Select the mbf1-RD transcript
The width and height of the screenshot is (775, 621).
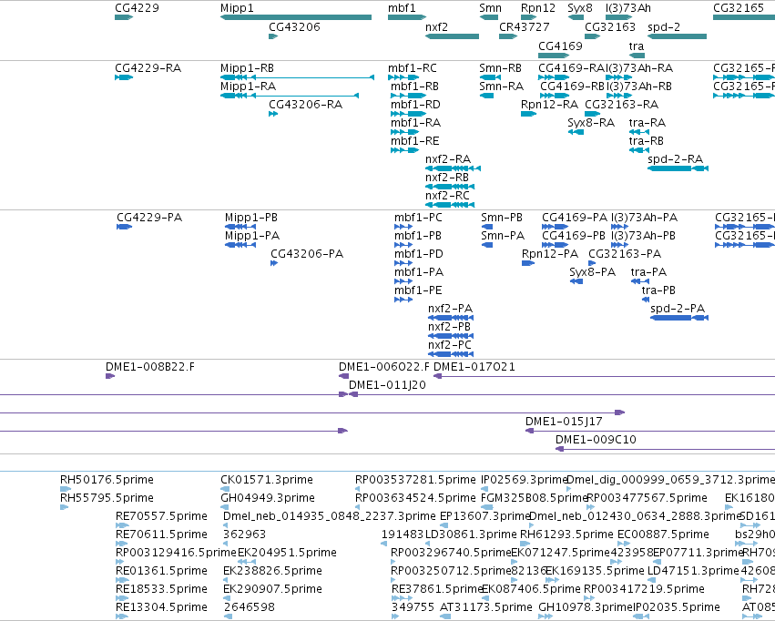408,114
